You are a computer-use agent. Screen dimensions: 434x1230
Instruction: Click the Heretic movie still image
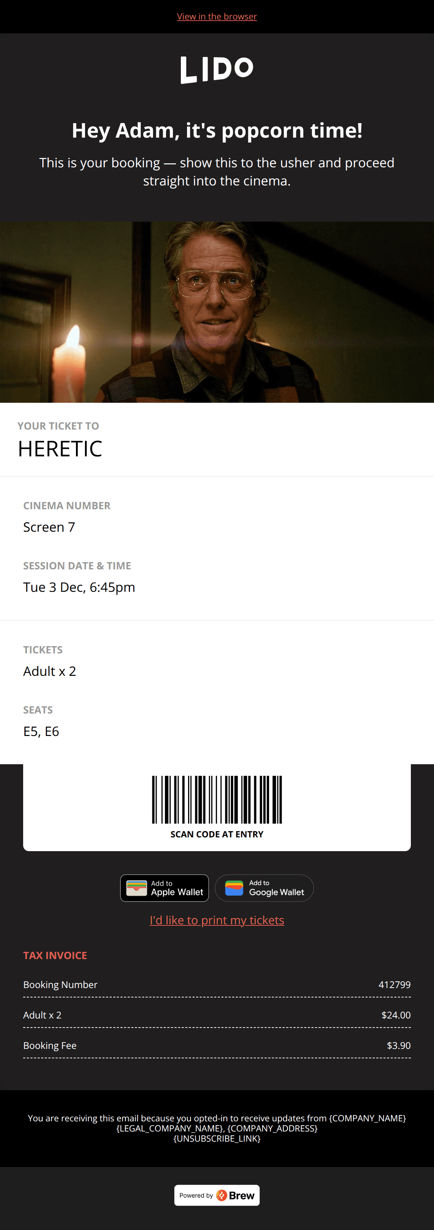217,312
